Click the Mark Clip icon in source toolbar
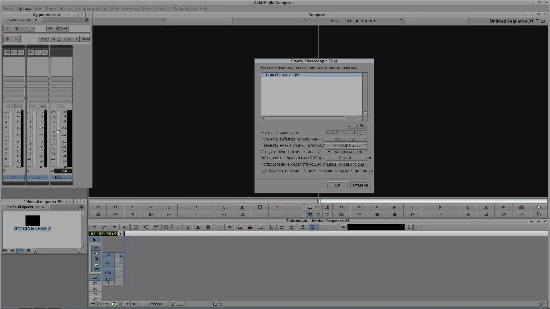 242,207
